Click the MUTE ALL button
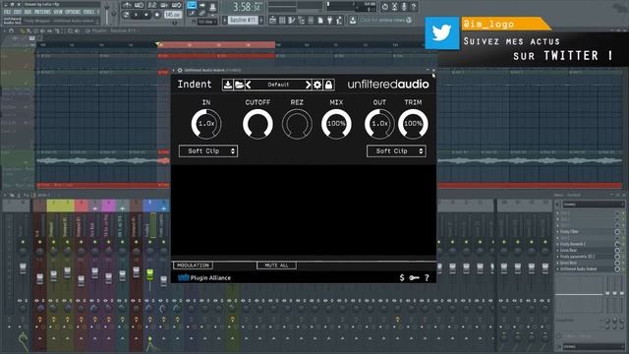Image resolution: width=629 pixels, height=354 pixels. [276, 265]
